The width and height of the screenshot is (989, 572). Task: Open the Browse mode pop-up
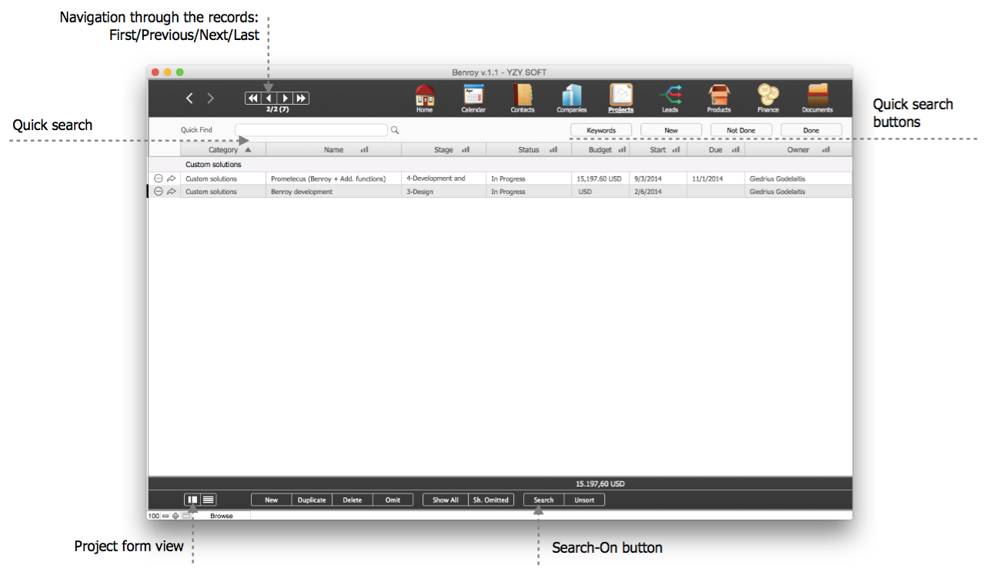221,516
